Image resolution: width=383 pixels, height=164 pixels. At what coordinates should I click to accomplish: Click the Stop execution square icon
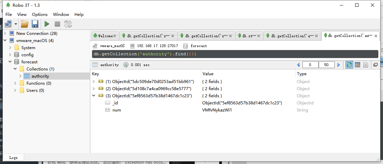[x=57, y=24]
